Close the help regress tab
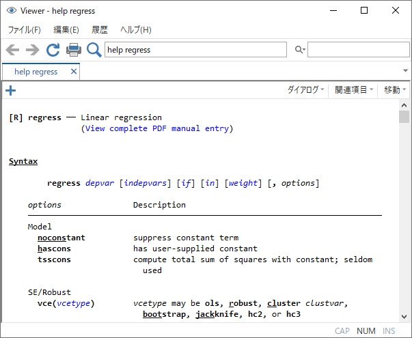This screenshot has height=338, width=412. 74,72
